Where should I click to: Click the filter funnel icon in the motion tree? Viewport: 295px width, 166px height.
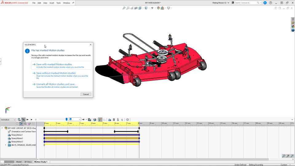point(17,124)
